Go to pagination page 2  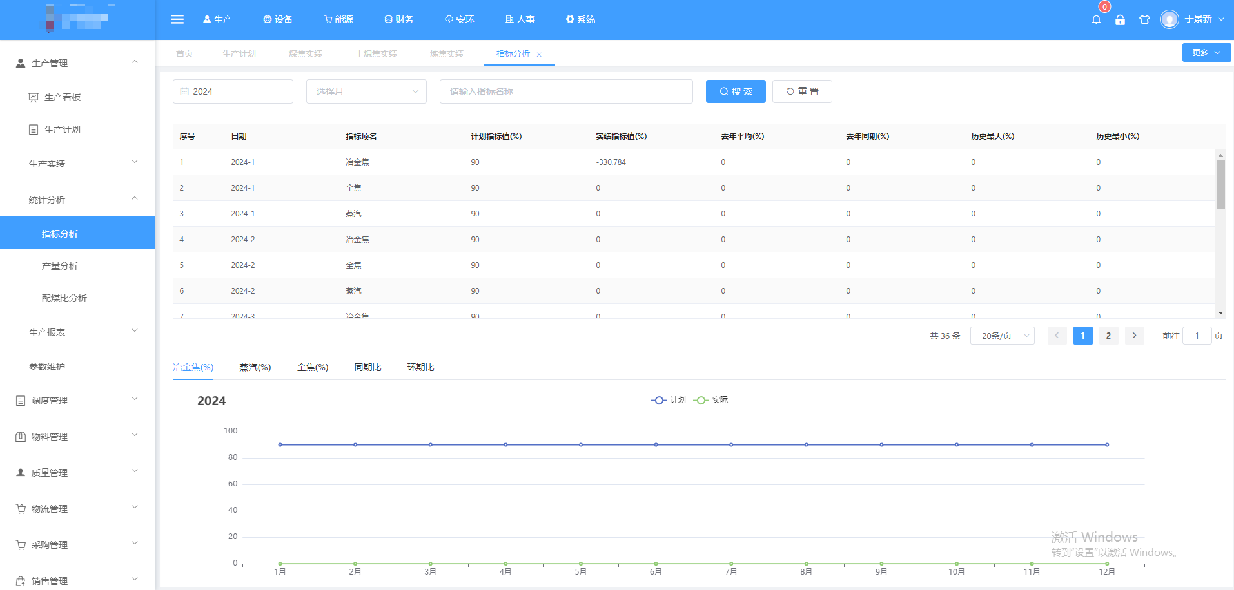pos(1108,336)
